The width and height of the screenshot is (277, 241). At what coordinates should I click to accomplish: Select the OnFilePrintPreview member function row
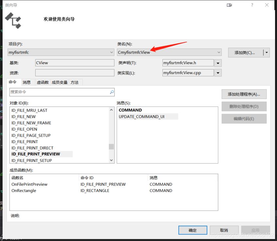pos(114,185)
